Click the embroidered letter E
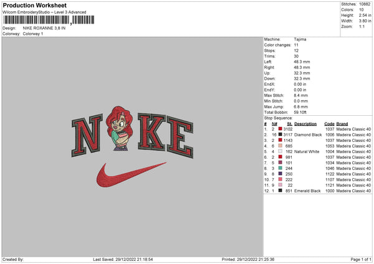This screenshot has height=264, width=374. pos(180,138)
